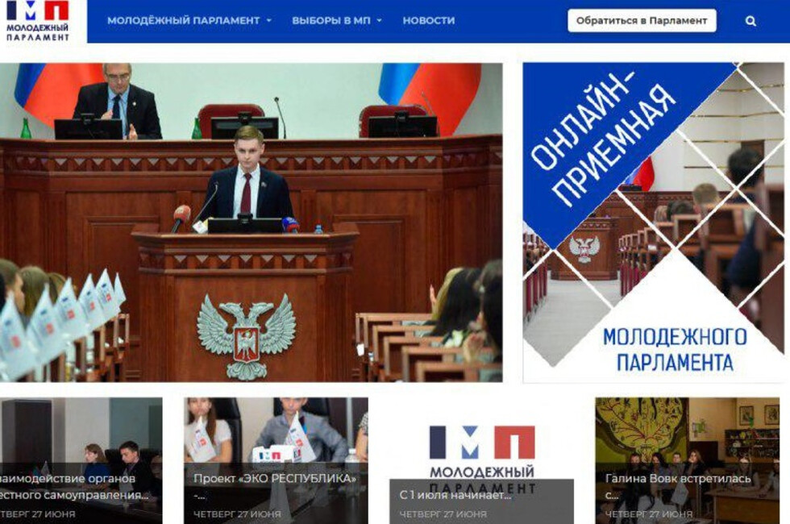Screen dimensions: 790x524
Task: Open the main slider photo of the speaker
Action: [251, 222]
